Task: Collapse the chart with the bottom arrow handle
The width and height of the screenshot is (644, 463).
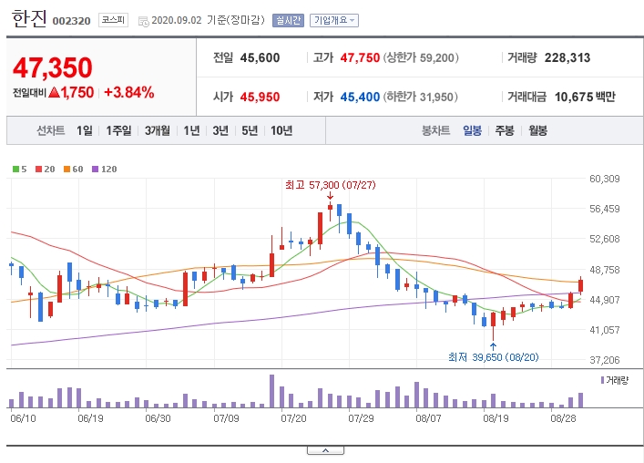Action: coord(325,450)
